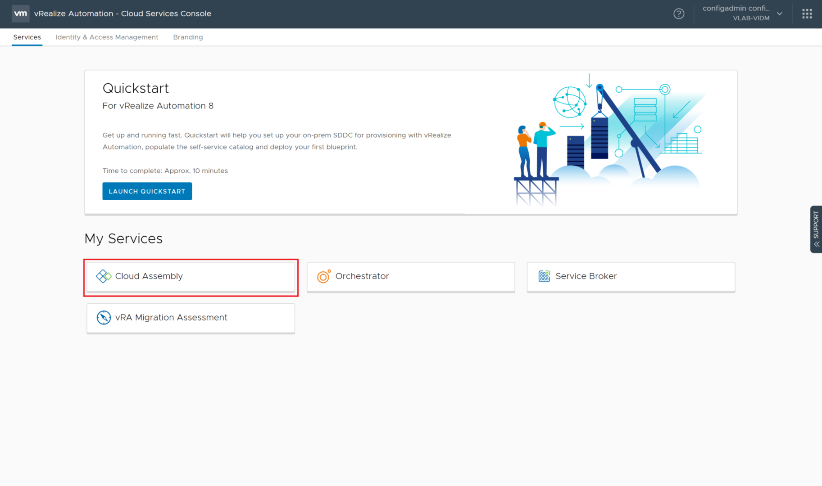This screenshot has width=822, height=486.
Task: Open the configadmin VLAB-VIDM account menu
Action: [736, 13]
